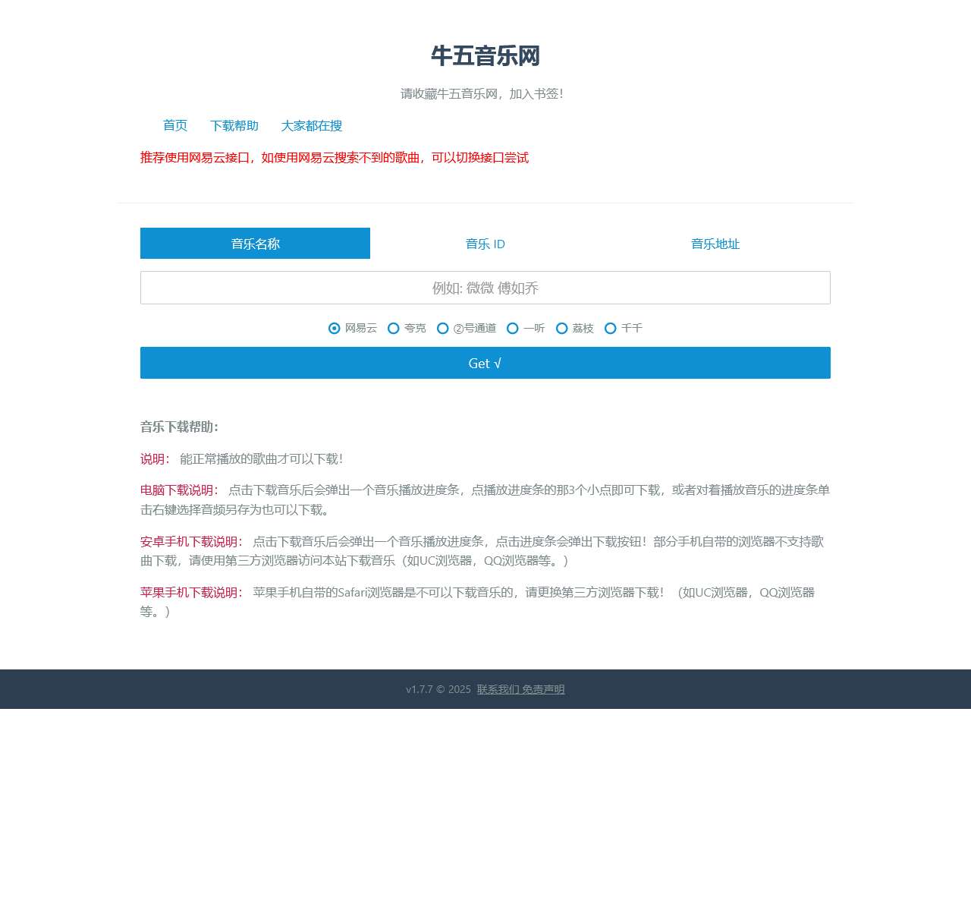
Task: Click the Get √ search button
Action: tap(485, 363)
